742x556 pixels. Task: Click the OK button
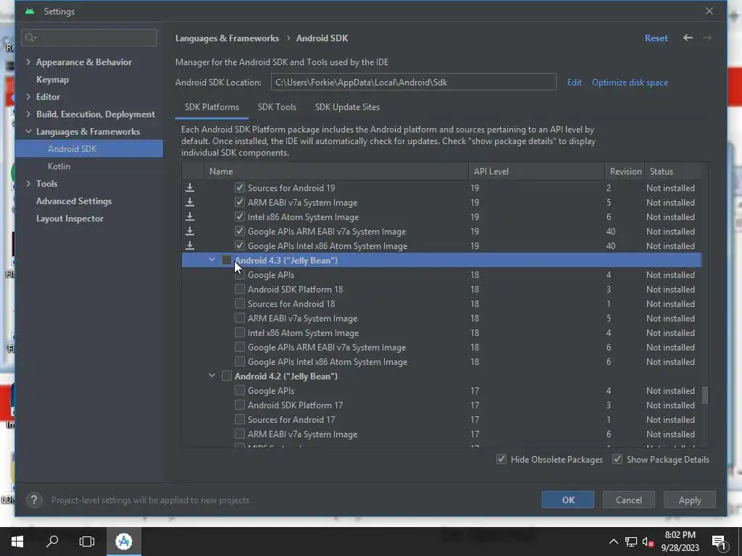point(568,500)
